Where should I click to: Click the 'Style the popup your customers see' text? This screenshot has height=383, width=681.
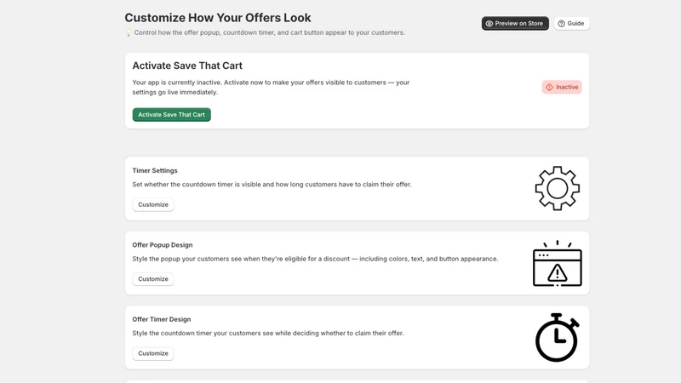point(315,259)
